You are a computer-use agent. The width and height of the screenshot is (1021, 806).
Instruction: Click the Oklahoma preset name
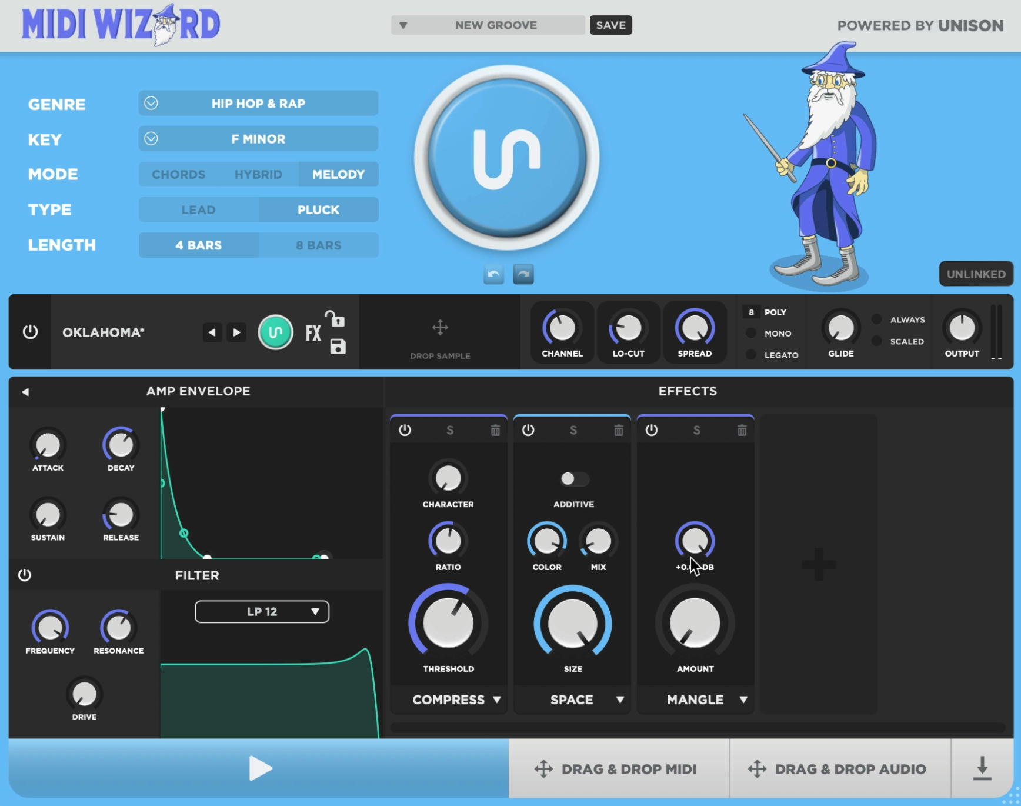click(x=104, y=332)
